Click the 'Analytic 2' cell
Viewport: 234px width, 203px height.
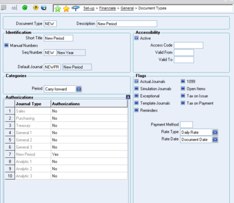click(33, 169)
